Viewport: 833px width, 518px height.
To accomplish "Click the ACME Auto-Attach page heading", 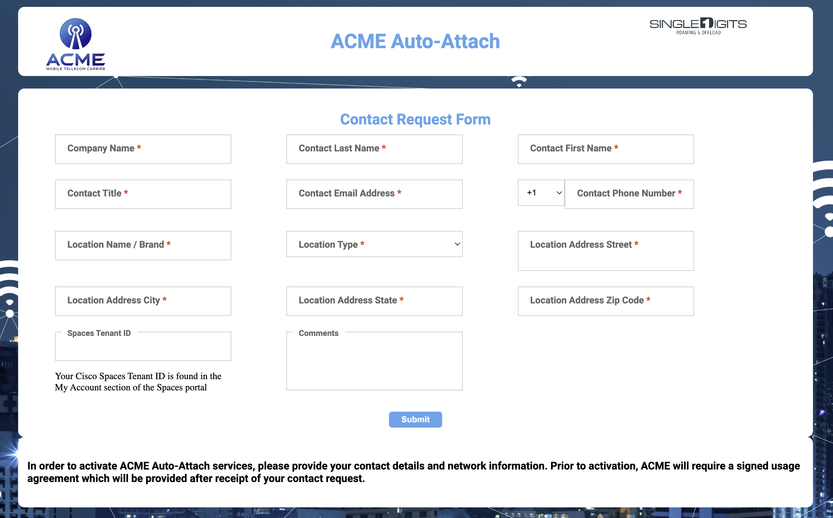I will (x=415, y=42).
